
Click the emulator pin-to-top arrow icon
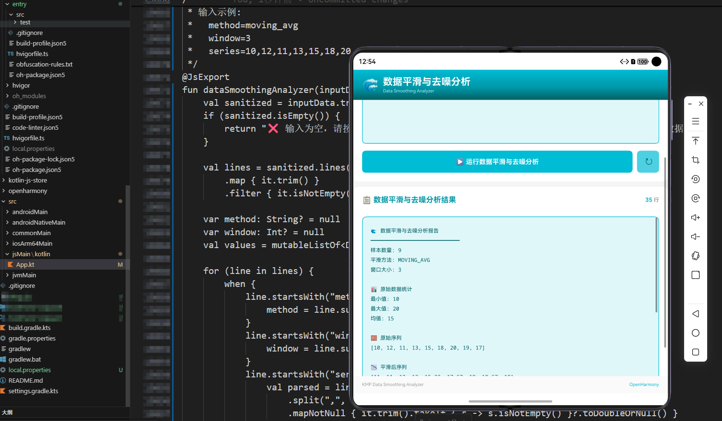(x=696, y=141)
